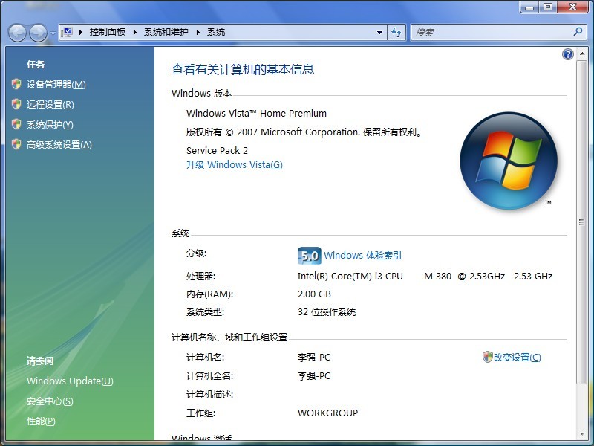Screen dimensions: 594x446
Task: Click the WORKGROUP workgroup value
Action: pyautogui.click(x=327, y=413)
